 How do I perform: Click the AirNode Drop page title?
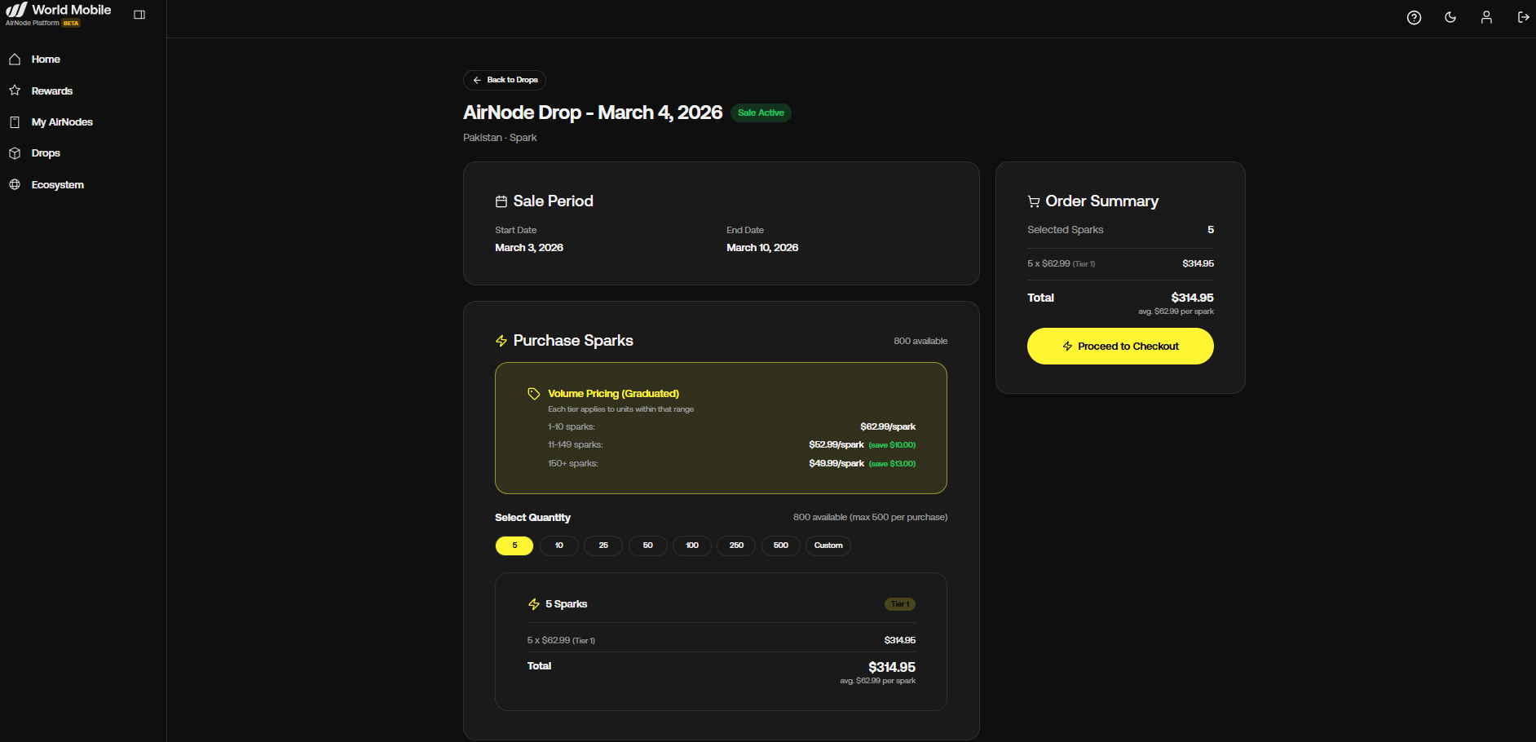coord(593,113)
